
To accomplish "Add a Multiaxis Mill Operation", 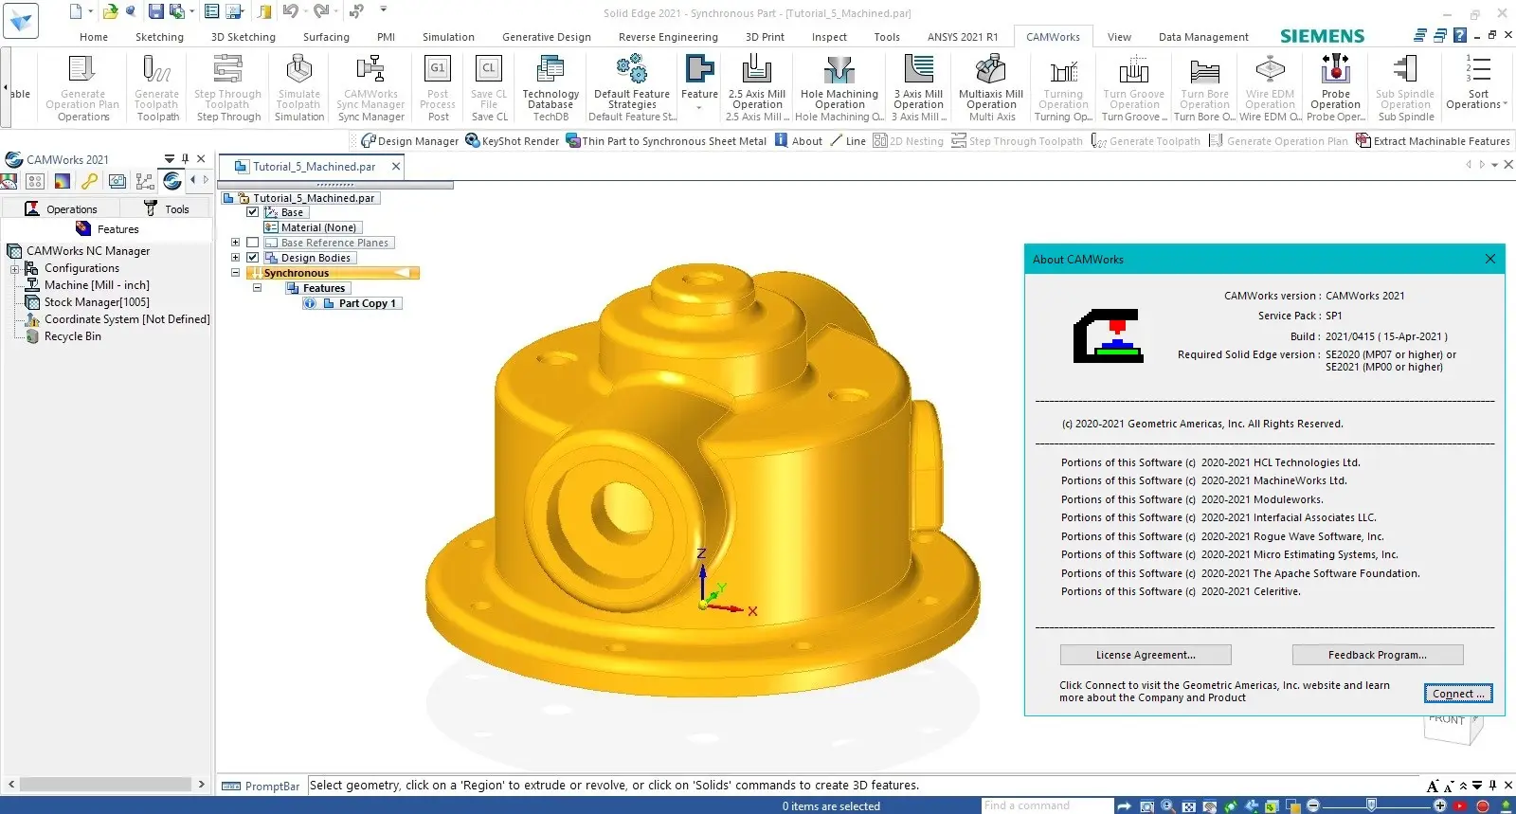I will 991,88.
